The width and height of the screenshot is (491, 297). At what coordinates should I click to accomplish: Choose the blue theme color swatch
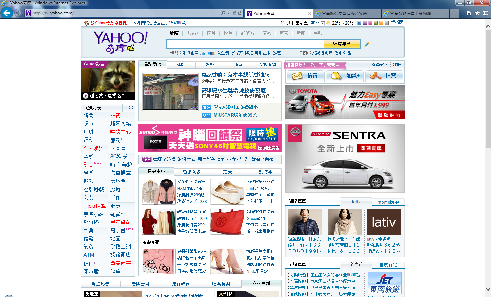(x=359, y=23)
